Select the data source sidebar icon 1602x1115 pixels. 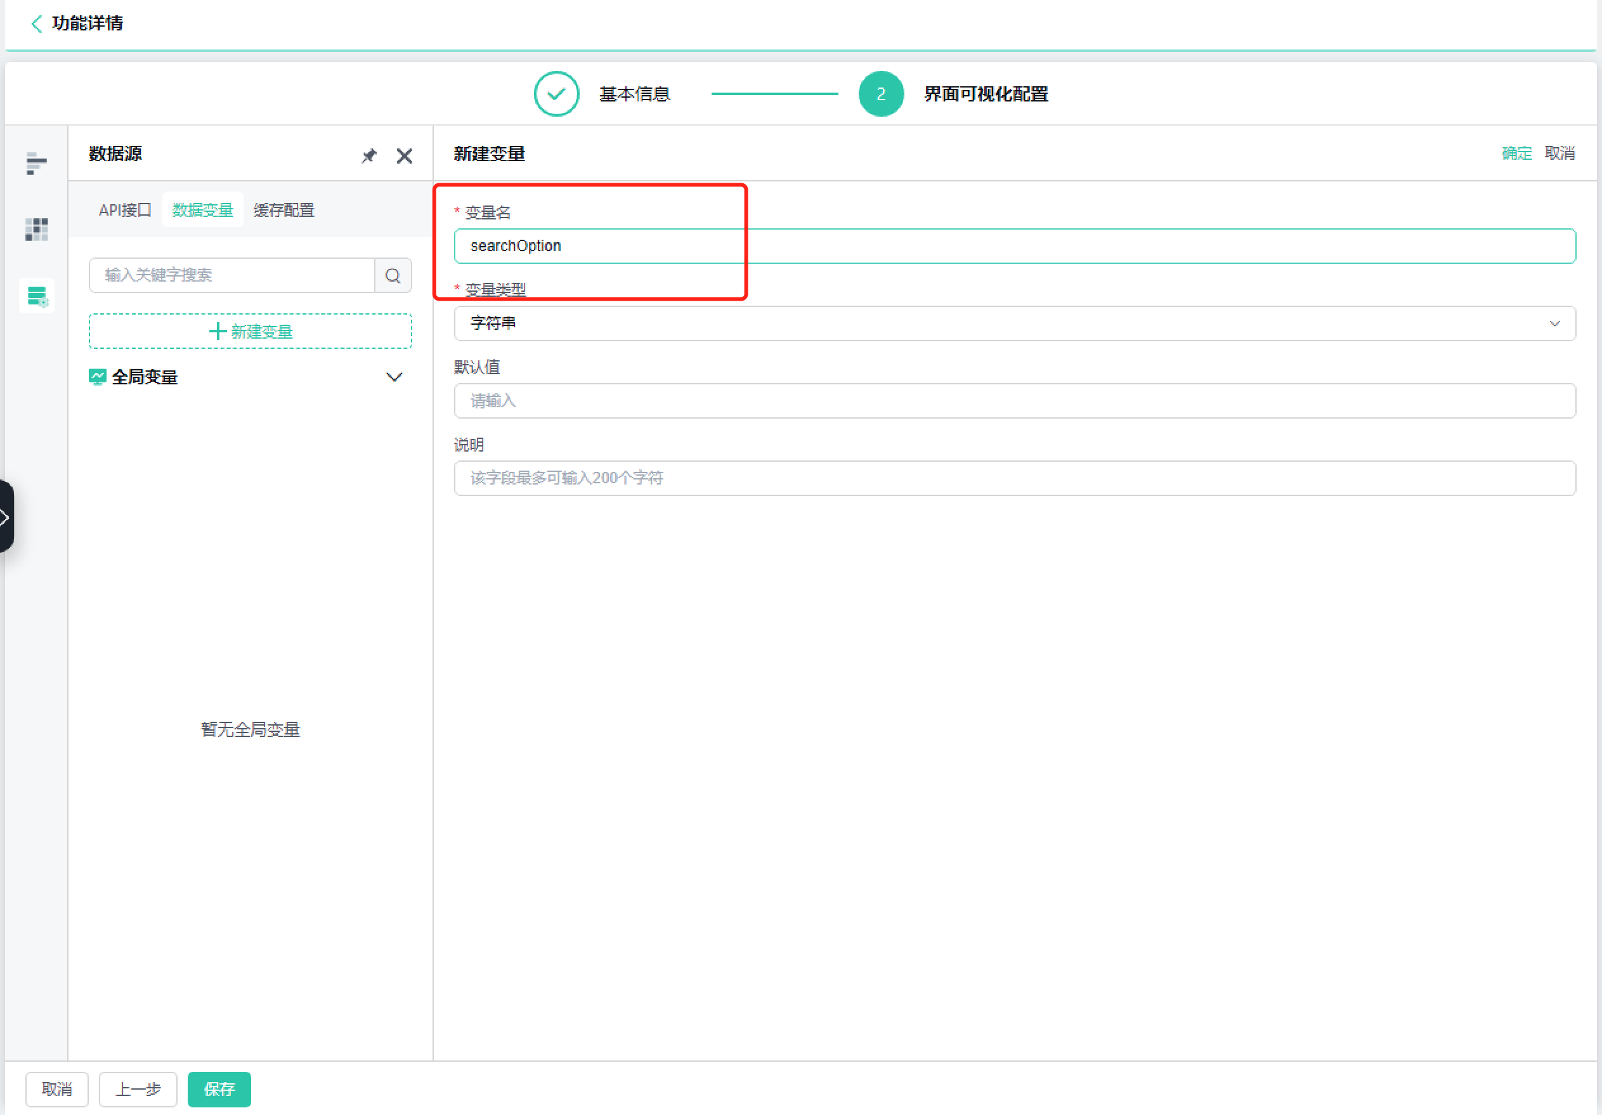tap(36, 296)
